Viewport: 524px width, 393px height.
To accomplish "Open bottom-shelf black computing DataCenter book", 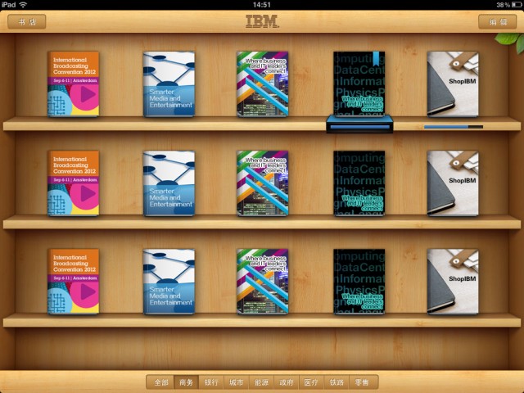I will click(359, 282).
